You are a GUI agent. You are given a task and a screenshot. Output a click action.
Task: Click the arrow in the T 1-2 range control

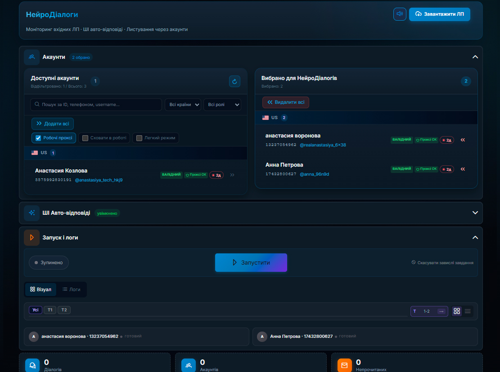[x=441, y=311]
